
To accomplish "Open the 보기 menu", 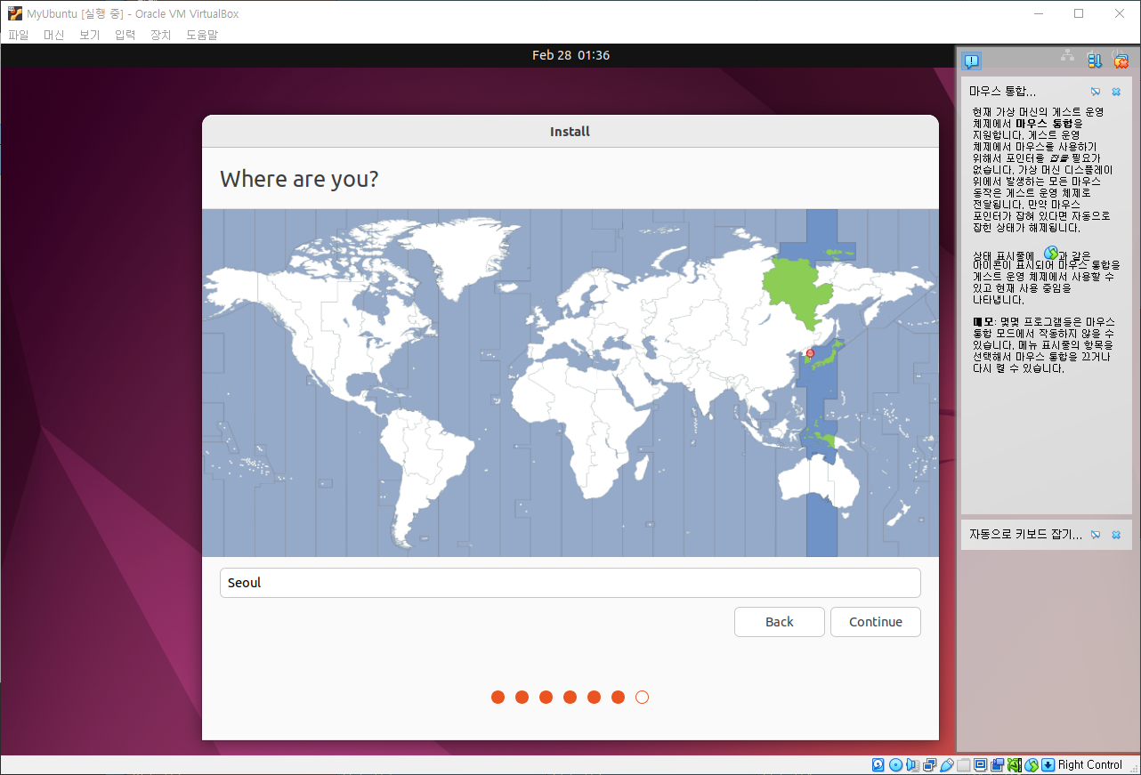I will [x=89, y=35].
